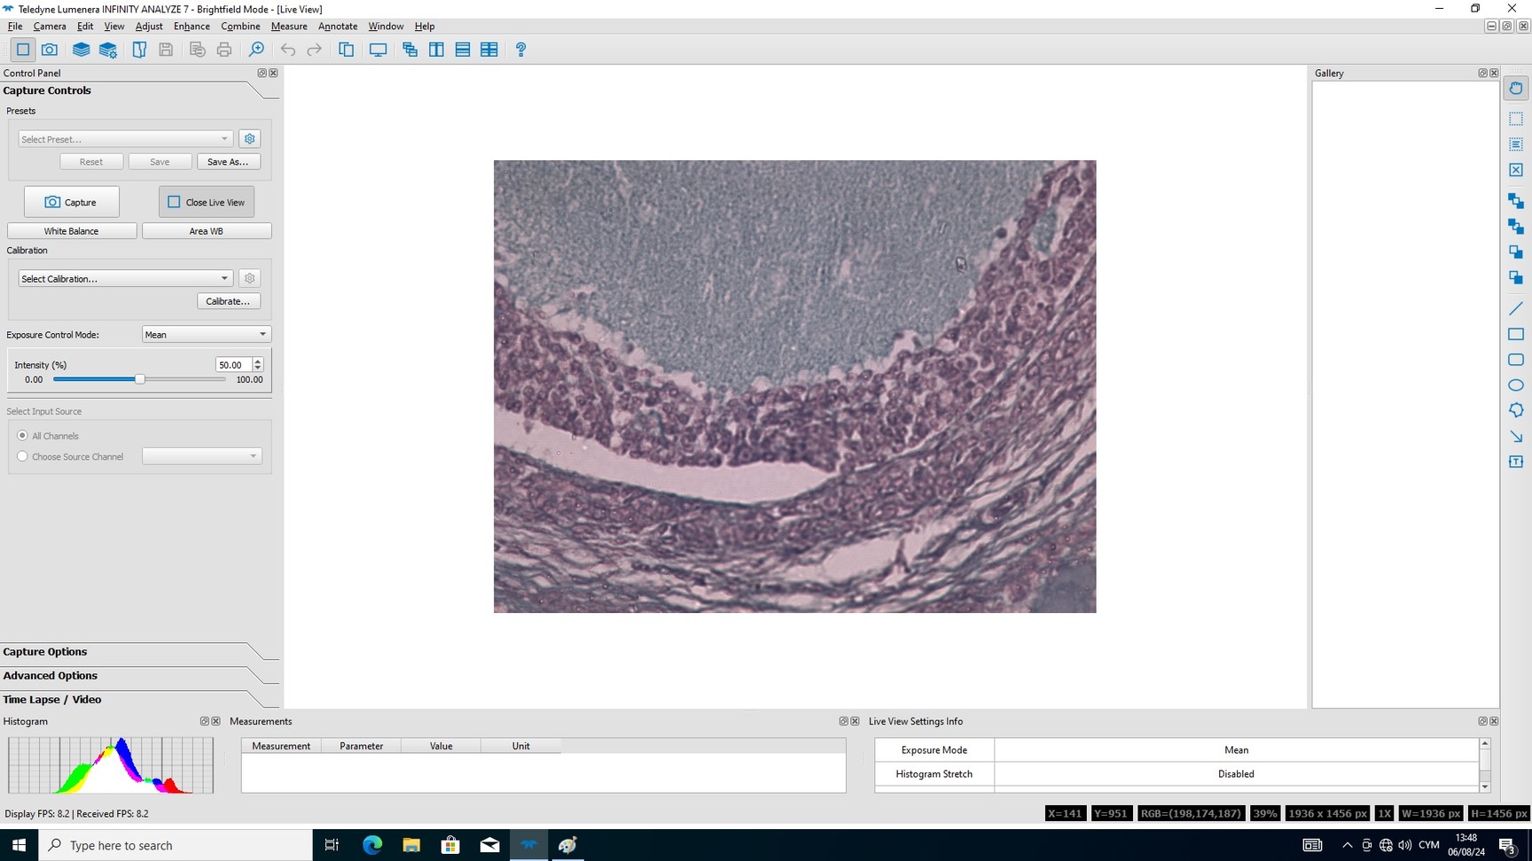
Task: Select the ellipse annotation tool
Action: pyautogui.click(x=1516, y=385)
